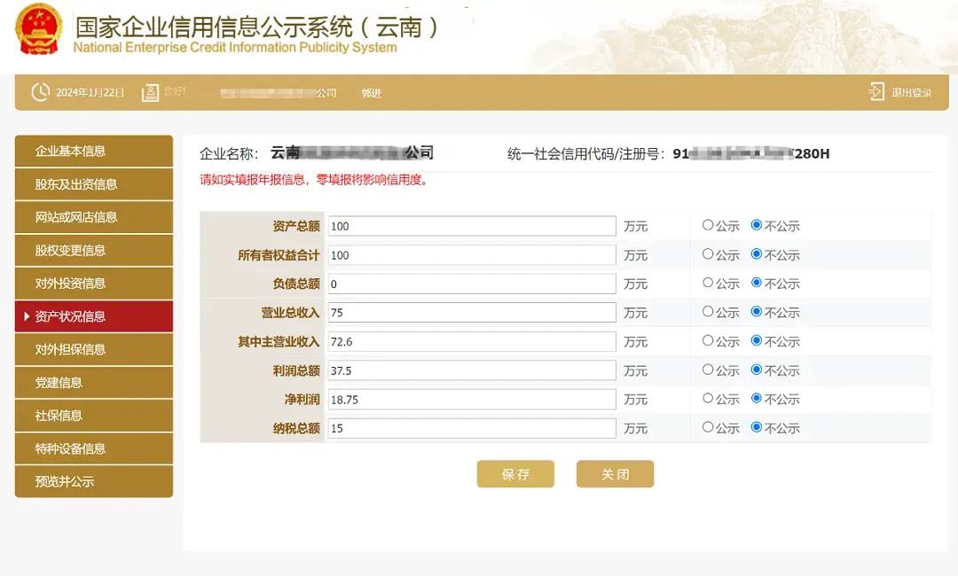Image resolution: width=958 pixels, height=576 pixels.
Task: Open 预览并公示 sidebar item
Action: (x=94, y=482)
